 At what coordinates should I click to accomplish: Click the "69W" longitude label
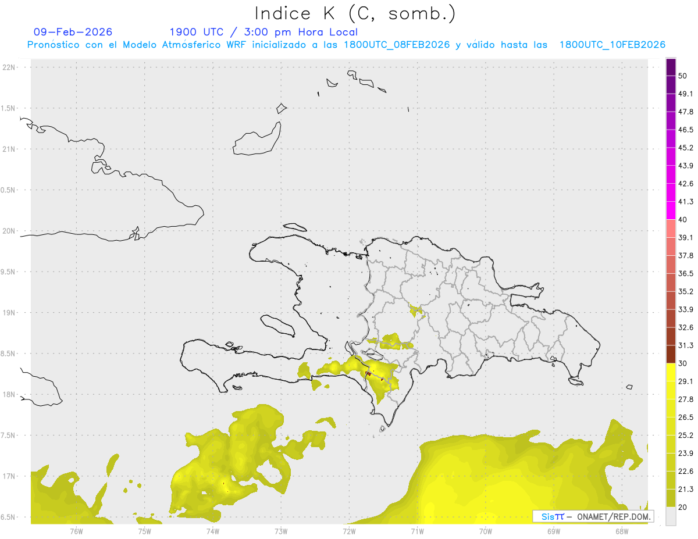(x=554, y=531)
